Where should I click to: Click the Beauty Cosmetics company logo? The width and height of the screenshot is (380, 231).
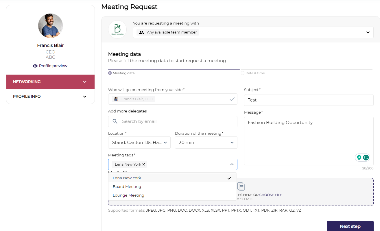tap(117, 29)
